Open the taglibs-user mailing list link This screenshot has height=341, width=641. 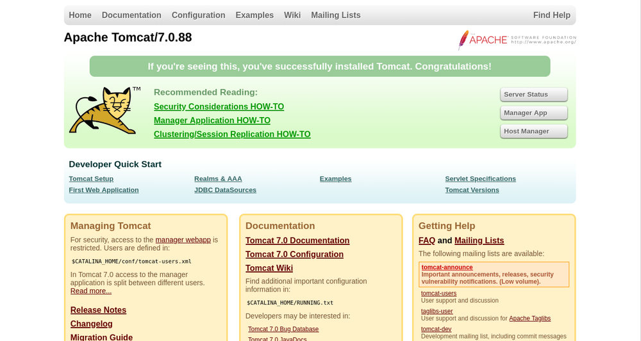pos(437,311)
